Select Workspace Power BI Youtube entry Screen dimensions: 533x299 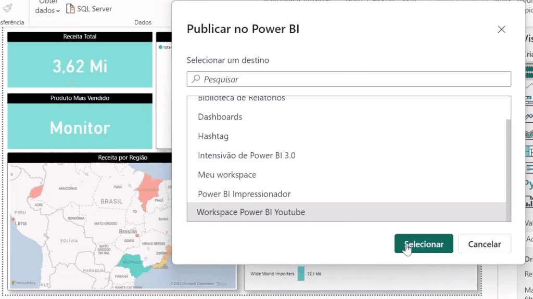[x=347, y=212]
